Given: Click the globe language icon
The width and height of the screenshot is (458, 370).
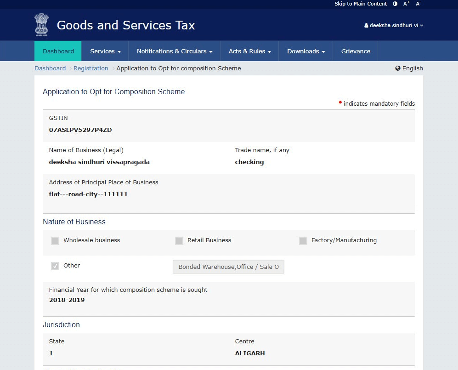Looking at the screenshot, I should click(x=397, y=68).
